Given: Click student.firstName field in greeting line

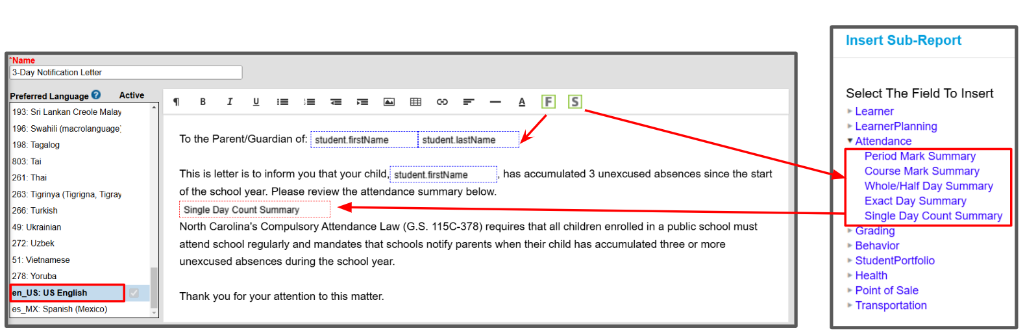Looking at the screenshot, I should 364,140.
